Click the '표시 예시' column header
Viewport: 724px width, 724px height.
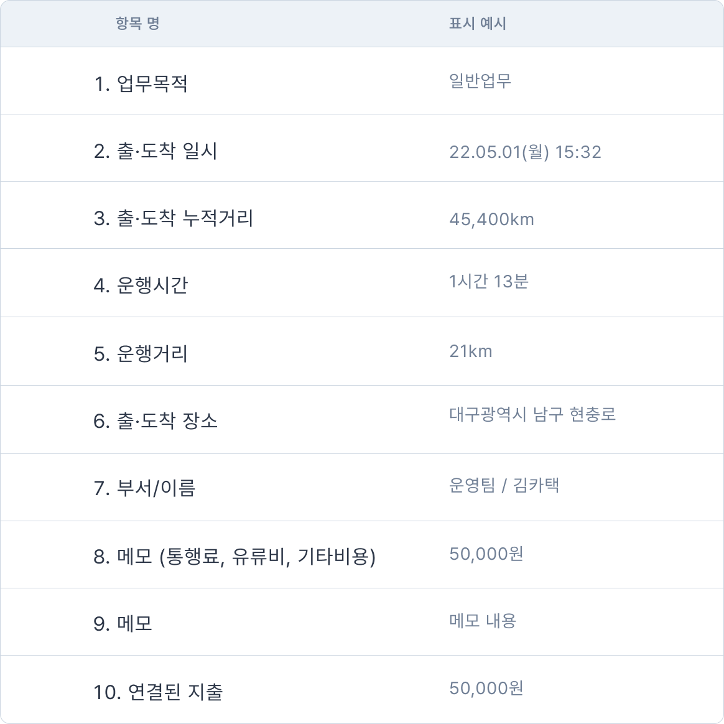coord(477,24)
